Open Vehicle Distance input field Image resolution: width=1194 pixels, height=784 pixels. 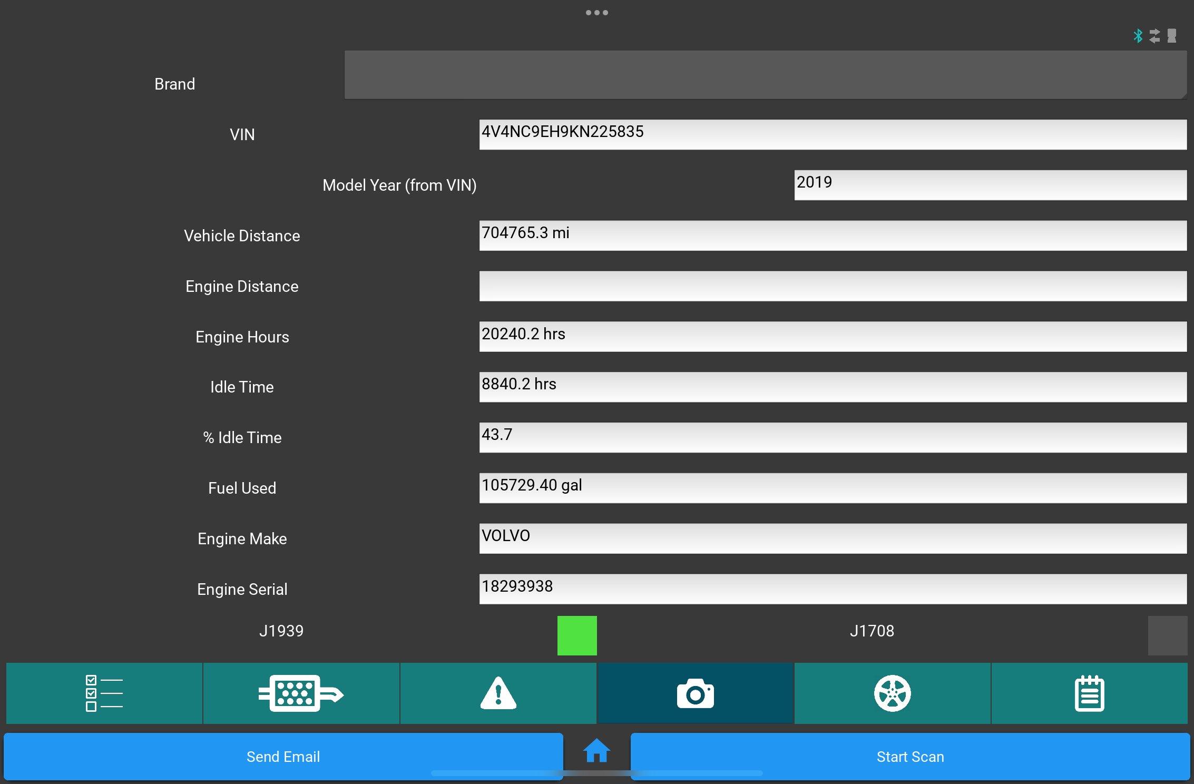coord(833,234)
